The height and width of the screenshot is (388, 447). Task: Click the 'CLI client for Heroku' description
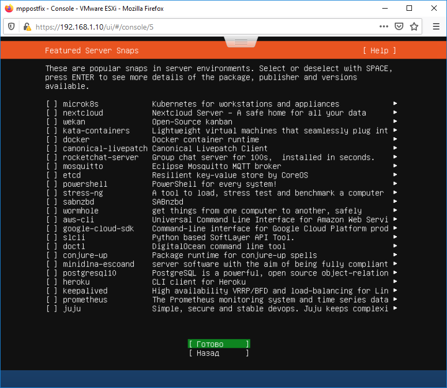(x=199, y=282)
